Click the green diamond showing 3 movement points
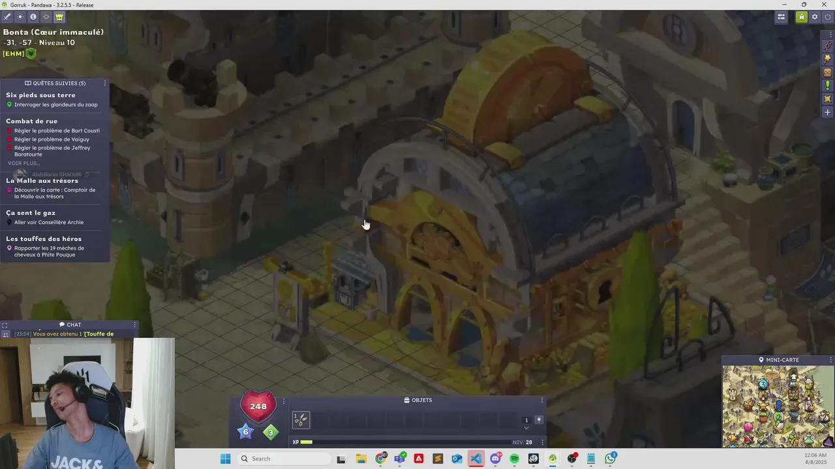This screenshot has width=835, height=469. pos(271,432)
